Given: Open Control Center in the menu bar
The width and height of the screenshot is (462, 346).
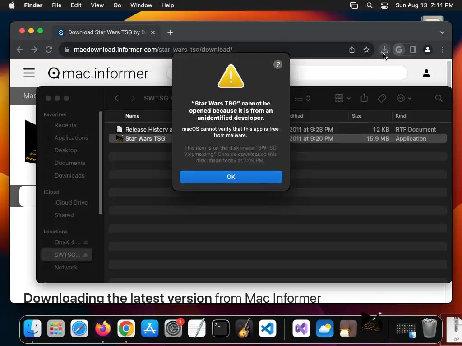Looking at the screenshot, I should coord(384,5).
